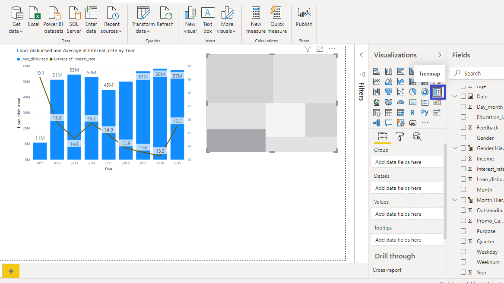Select the Decomposition tree visual
Viewport: 504px width, 283px height.
tap(377, 123)
